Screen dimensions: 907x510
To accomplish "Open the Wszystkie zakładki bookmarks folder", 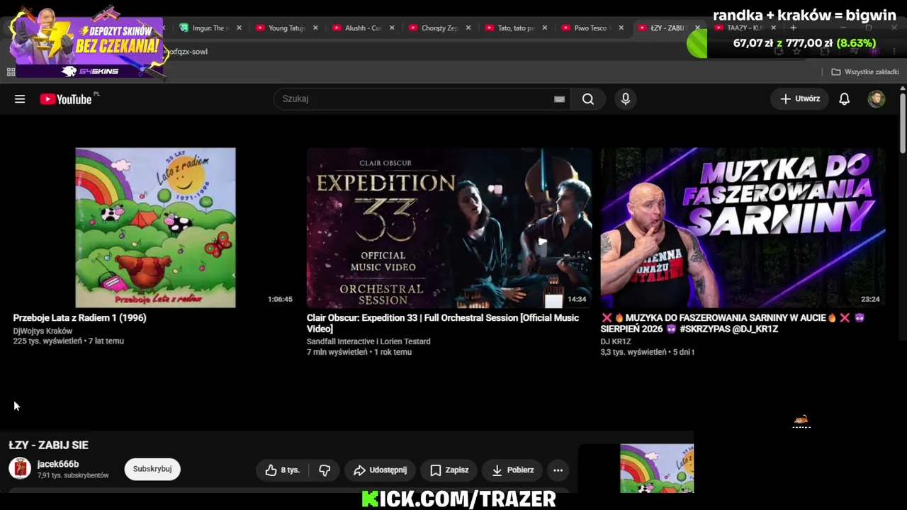I will click(x=865, y=72).
